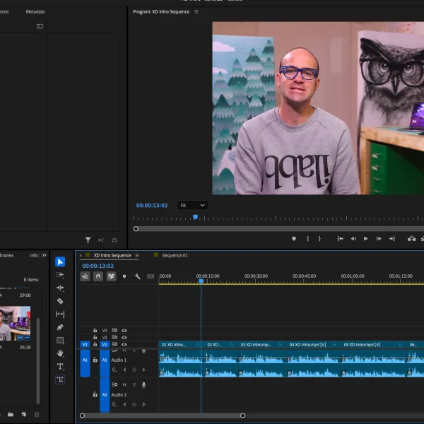Open XD Intro Sequence timeline panel menu
424x424 pixels.
[137, 256]
